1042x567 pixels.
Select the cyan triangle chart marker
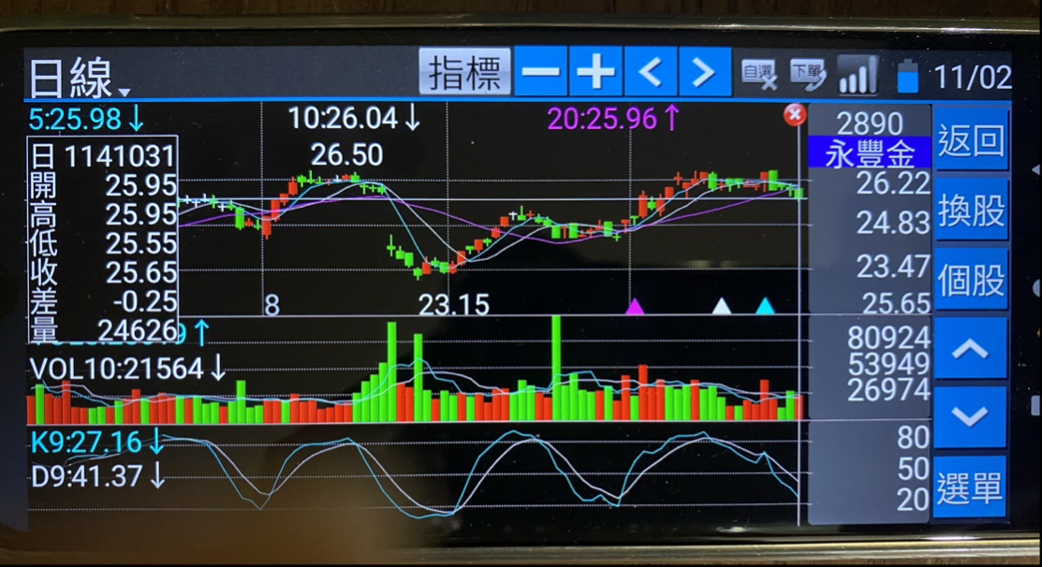[765, 306]
